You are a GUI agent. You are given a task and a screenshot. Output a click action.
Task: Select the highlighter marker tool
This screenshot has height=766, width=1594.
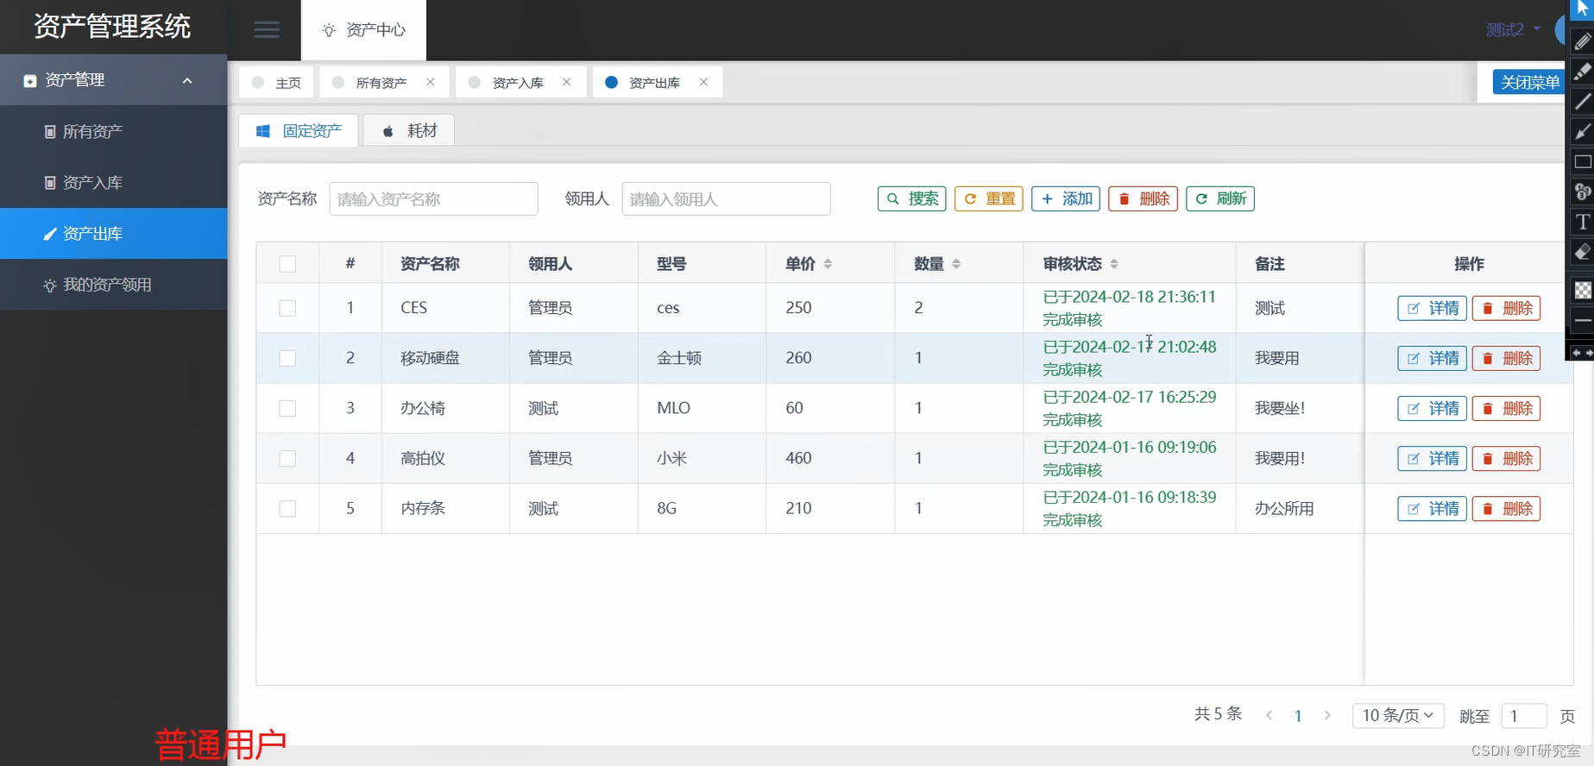(x=1582, y=71)
